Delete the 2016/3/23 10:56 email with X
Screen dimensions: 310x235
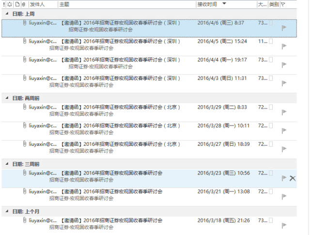293,178
